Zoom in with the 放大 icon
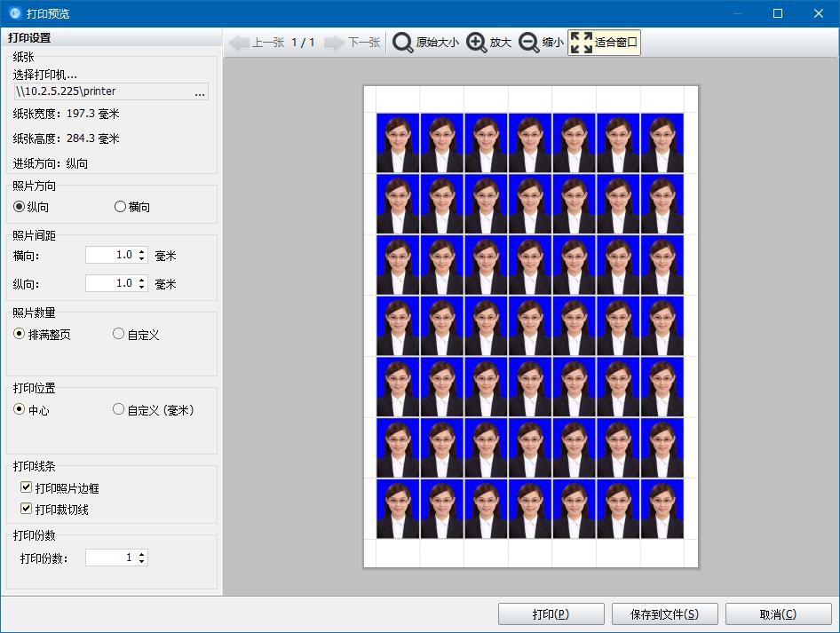 click(x=476, y=43)
